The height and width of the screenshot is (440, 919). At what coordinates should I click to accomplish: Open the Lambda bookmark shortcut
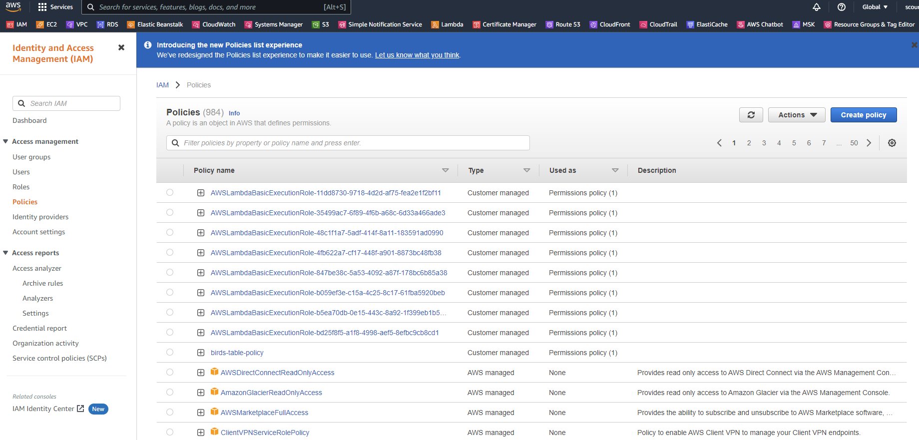447,24
